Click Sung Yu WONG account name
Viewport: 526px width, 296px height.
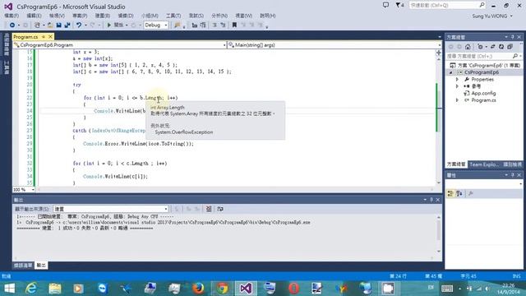(490, 16)
